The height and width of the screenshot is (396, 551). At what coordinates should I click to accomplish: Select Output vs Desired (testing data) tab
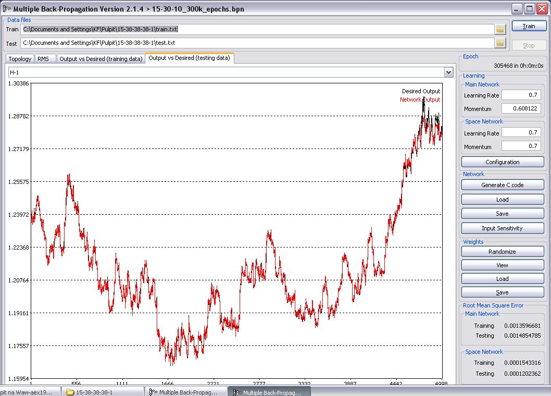click(190, 58)
